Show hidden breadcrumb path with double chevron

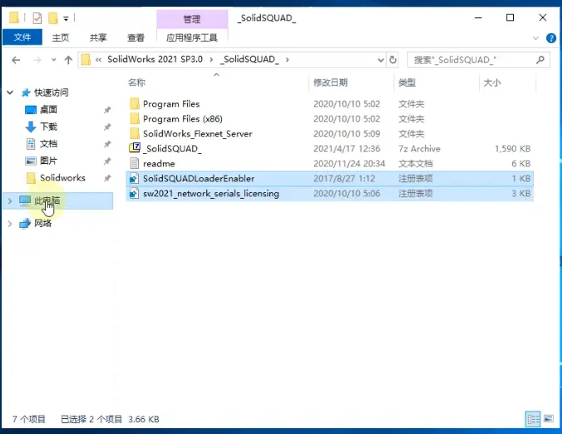pyautogui.click(x=99, y=60)
